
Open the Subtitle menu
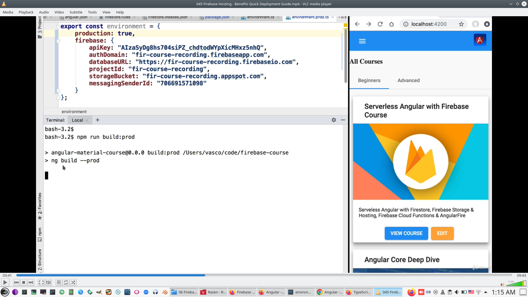(76, 12)
